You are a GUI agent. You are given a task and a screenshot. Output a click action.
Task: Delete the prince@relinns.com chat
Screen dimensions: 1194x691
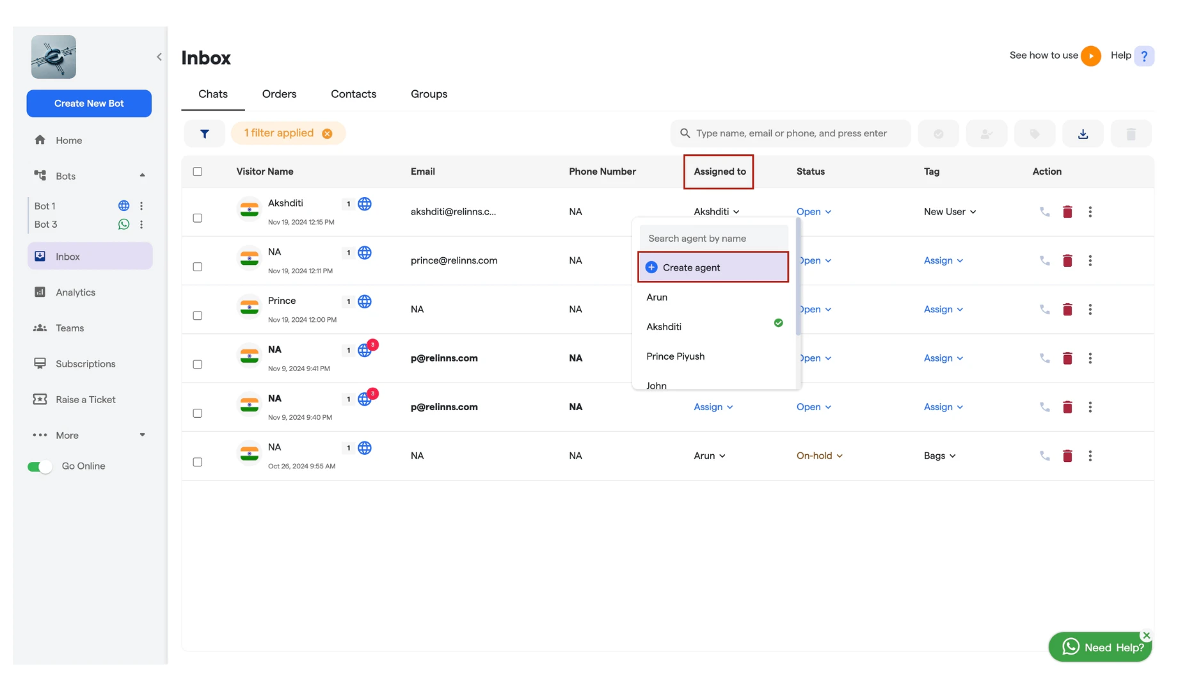(x=1067, y=260)
